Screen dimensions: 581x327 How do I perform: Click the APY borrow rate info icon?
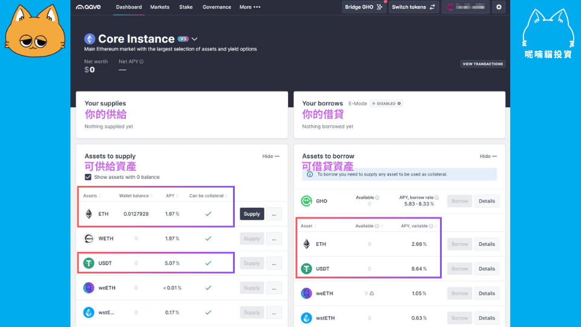tap(436, 197)
